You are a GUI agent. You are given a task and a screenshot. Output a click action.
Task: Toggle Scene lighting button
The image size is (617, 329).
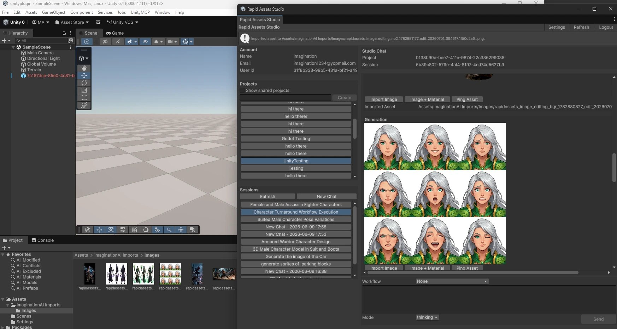(118, 42)
